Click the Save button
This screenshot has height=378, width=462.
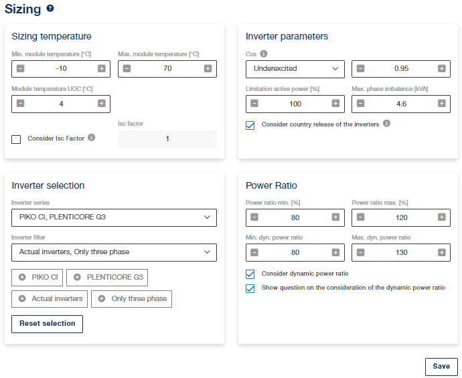coord(441,367)
